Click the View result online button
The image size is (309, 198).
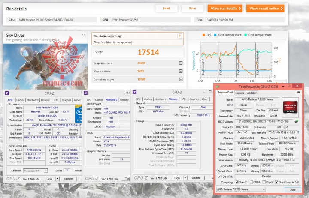click(265, 9)
